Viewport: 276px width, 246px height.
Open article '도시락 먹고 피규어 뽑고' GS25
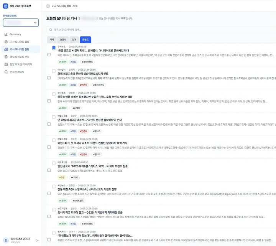tap(90, 213)
